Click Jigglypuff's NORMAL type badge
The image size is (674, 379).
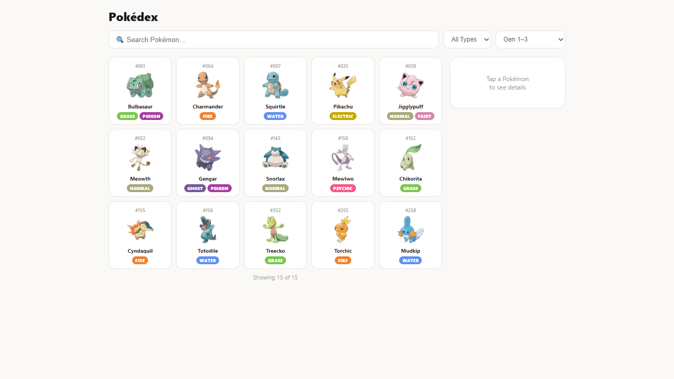400,116
